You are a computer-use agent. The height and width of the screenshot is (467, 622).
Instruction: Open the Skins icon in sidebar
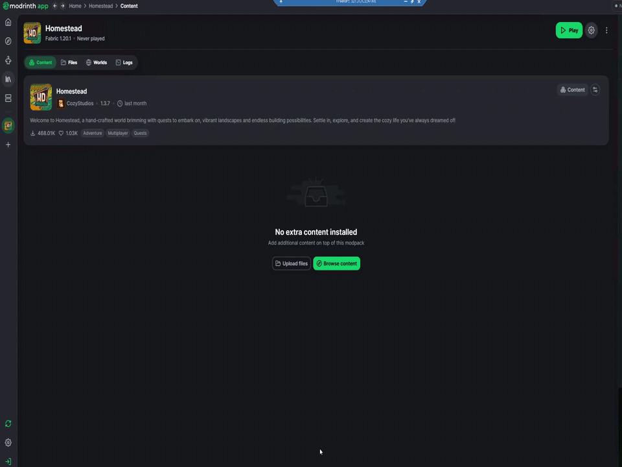(8, 60)
